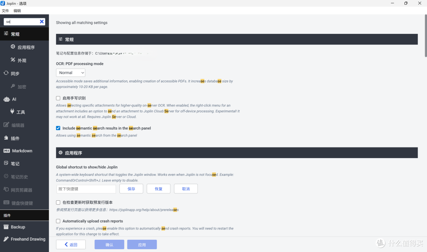
Task: Click the 恢复 shortcut button
Action: pyautogui.click(x=159, y=189)
